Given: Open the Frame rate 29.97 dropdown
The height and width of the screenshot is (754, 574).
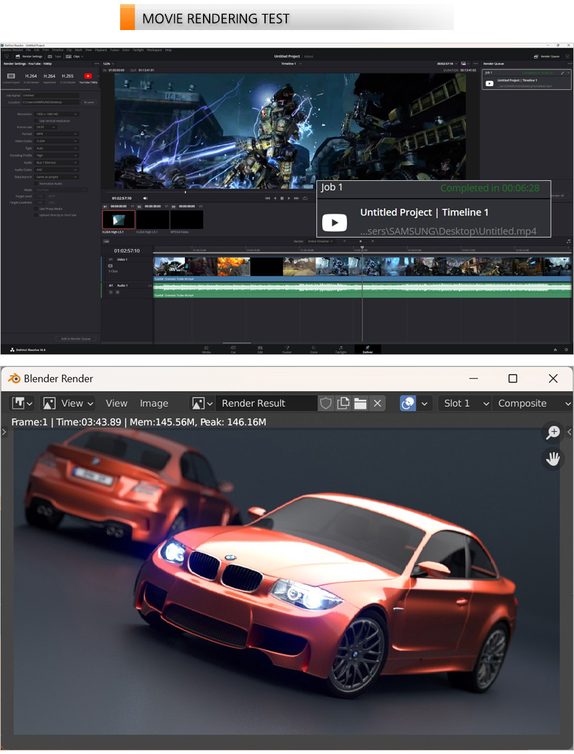Looking at the screenshot, I should coord(45,127).
